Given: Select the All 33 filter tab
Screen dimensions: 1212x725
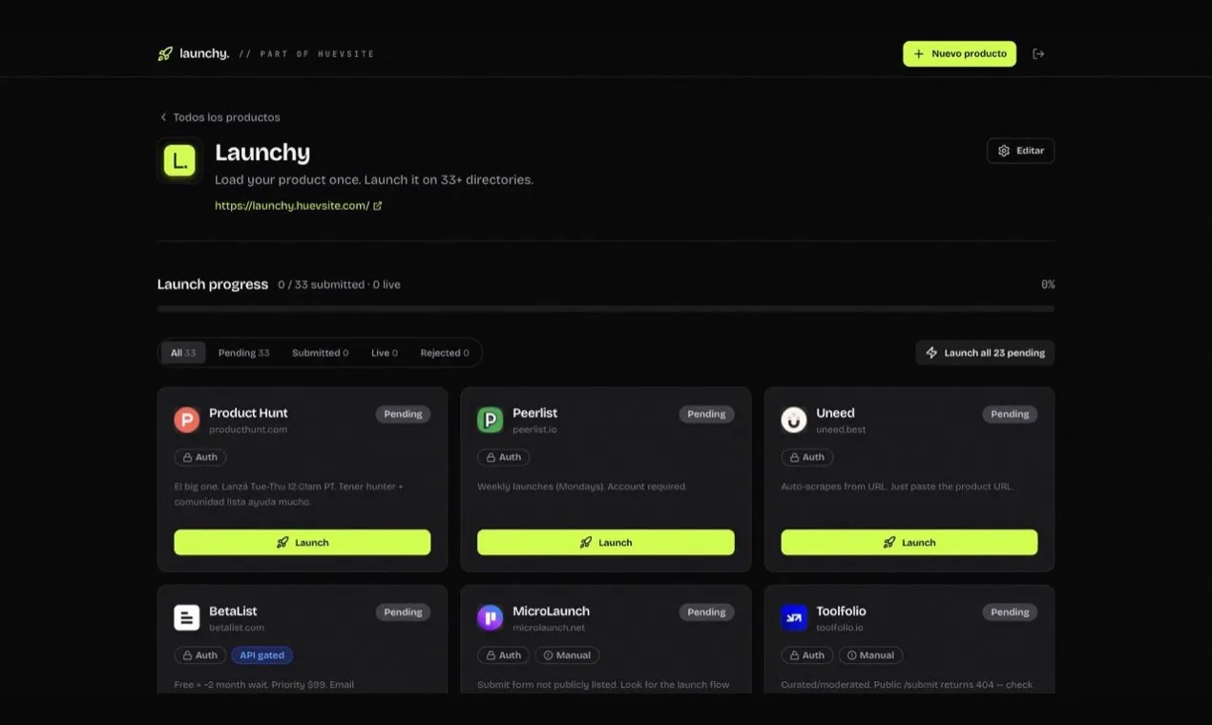Looking at the screenshot, I should coord(183,353).
